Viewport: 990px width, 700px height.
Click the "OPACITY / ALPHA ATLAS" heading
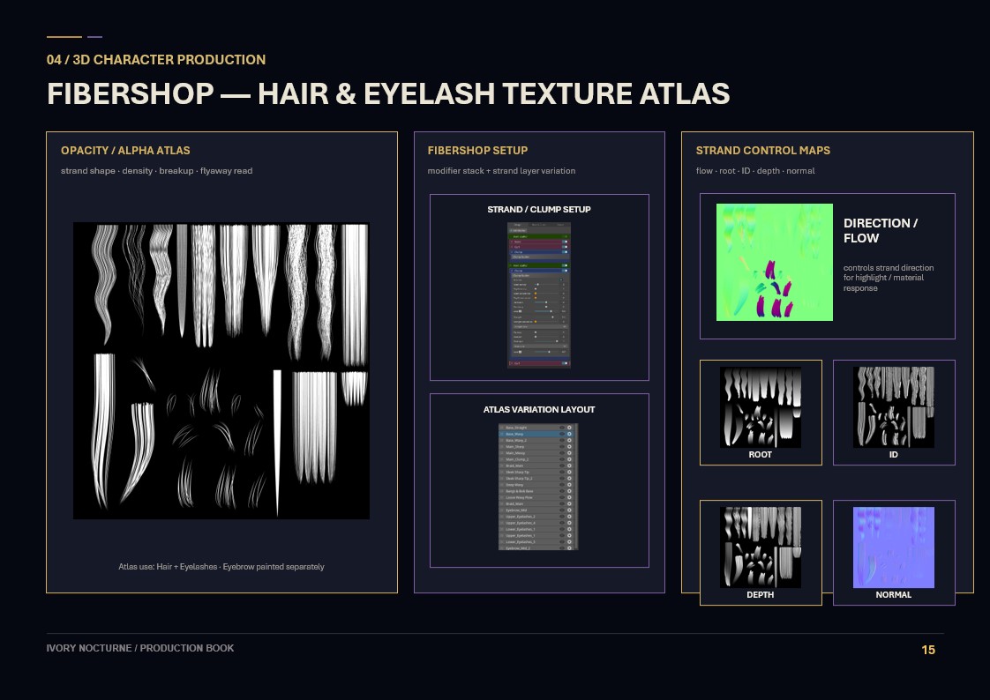tap(125, 151)
